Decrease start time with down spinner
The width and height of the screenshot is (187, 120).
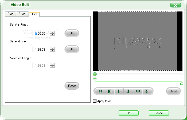tap(52, 35)
